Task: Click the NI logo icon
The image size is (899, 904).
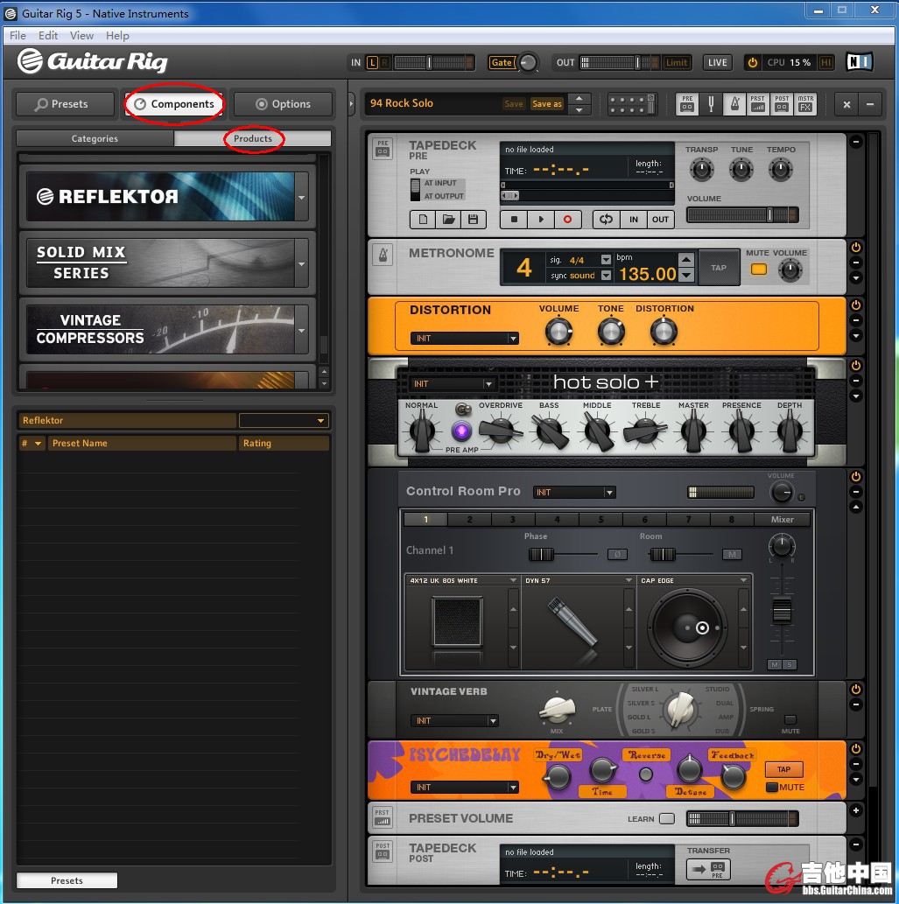Action: click(859, 61)
